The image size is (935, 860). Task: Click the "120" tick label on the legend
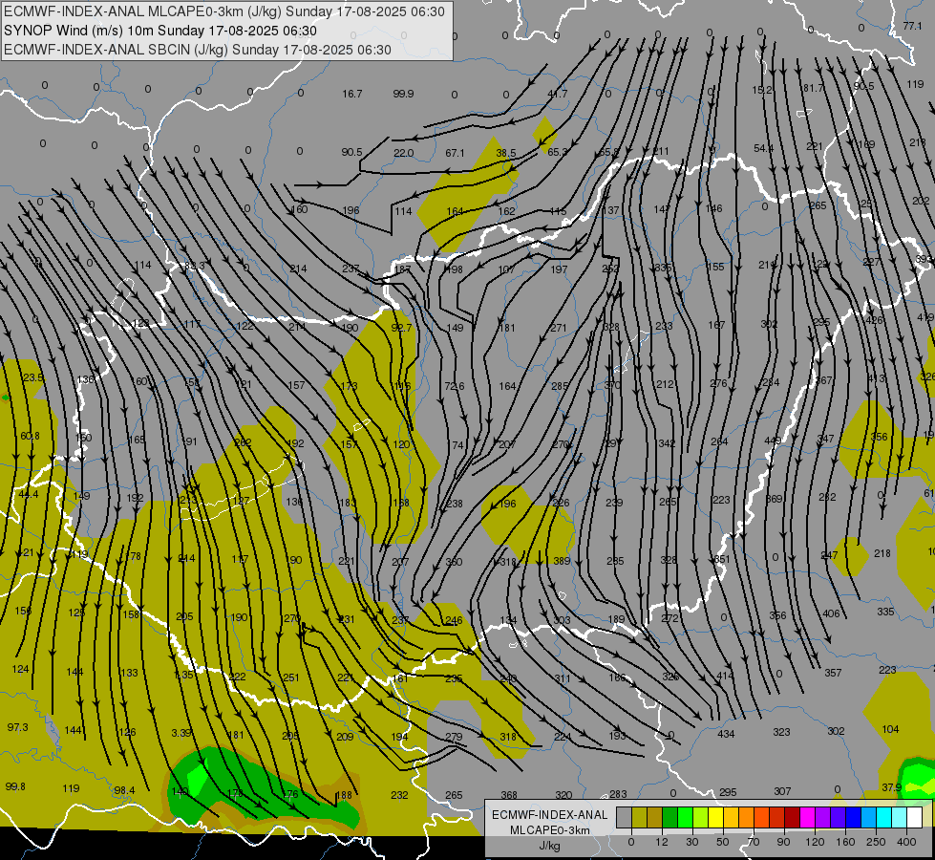pos(815,842)
